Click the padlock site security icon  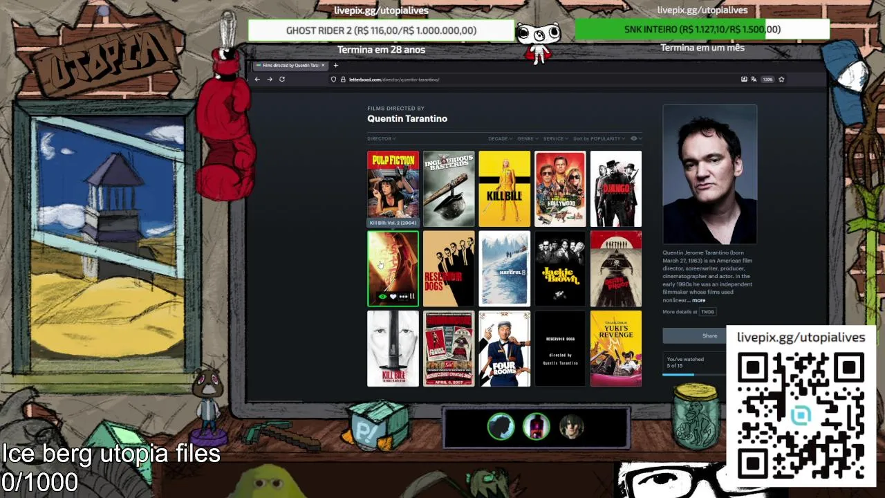(342, 80)
